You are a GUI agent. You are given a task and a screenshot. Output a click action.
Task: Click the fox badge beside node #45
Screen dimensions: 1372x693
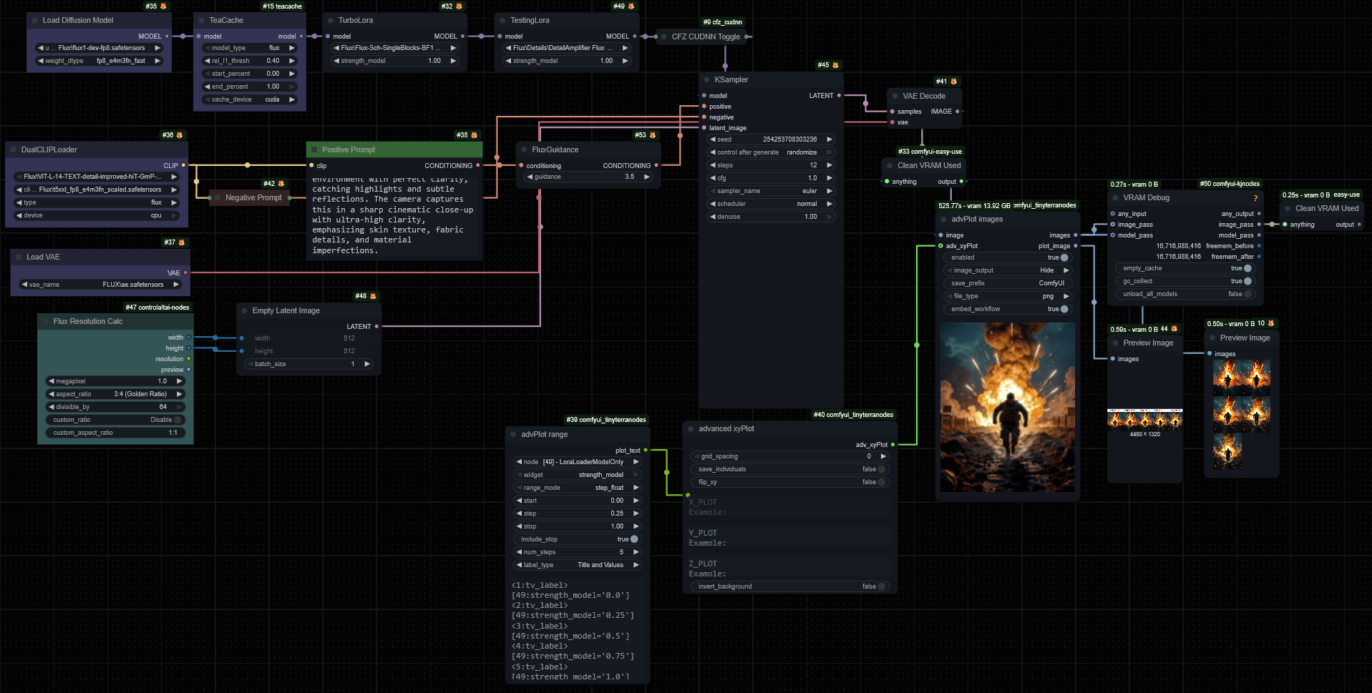835,65
